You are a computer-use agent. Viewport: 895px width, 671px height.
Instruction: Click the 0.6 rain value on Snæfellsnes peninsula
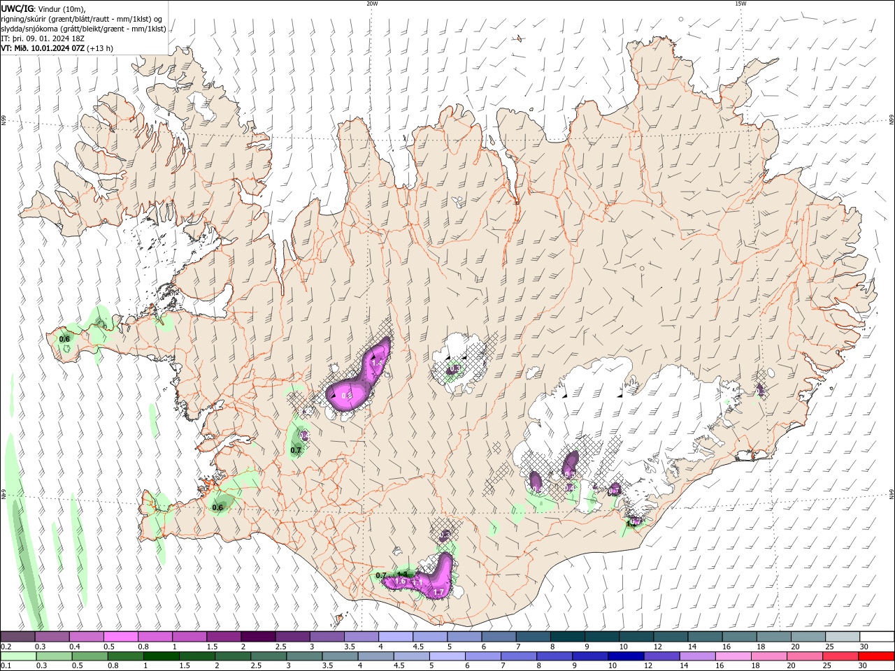(64, 339)
